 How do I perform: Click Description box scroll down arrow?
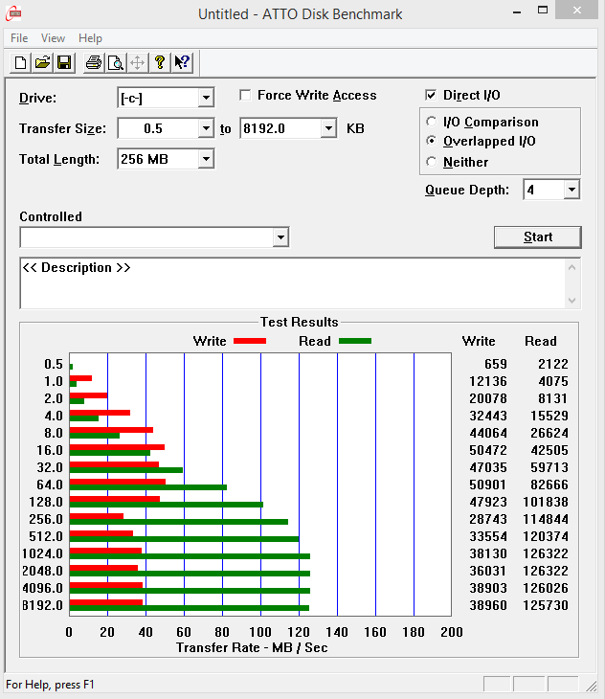coord(572,301)
